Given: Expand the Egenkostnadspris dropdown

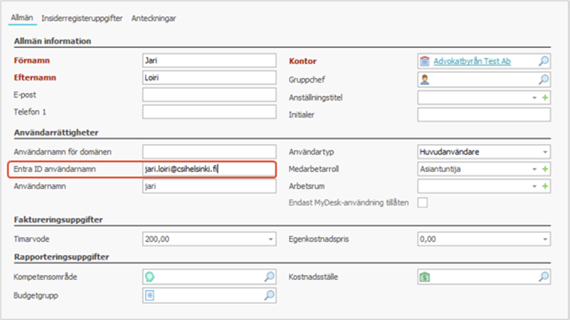Looking at the screenshot, I should [545, 239].
